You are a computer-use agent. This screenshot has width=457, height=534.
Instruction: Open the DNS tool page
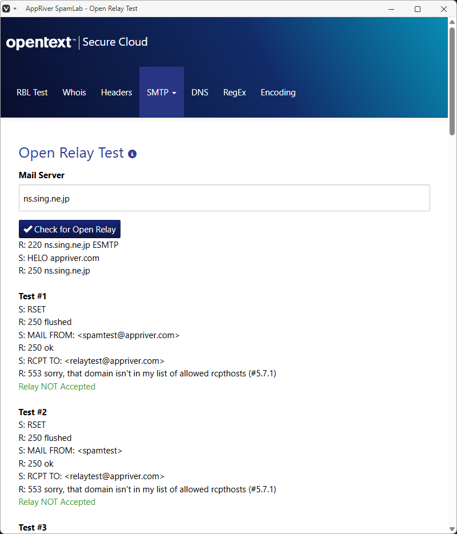200,93
